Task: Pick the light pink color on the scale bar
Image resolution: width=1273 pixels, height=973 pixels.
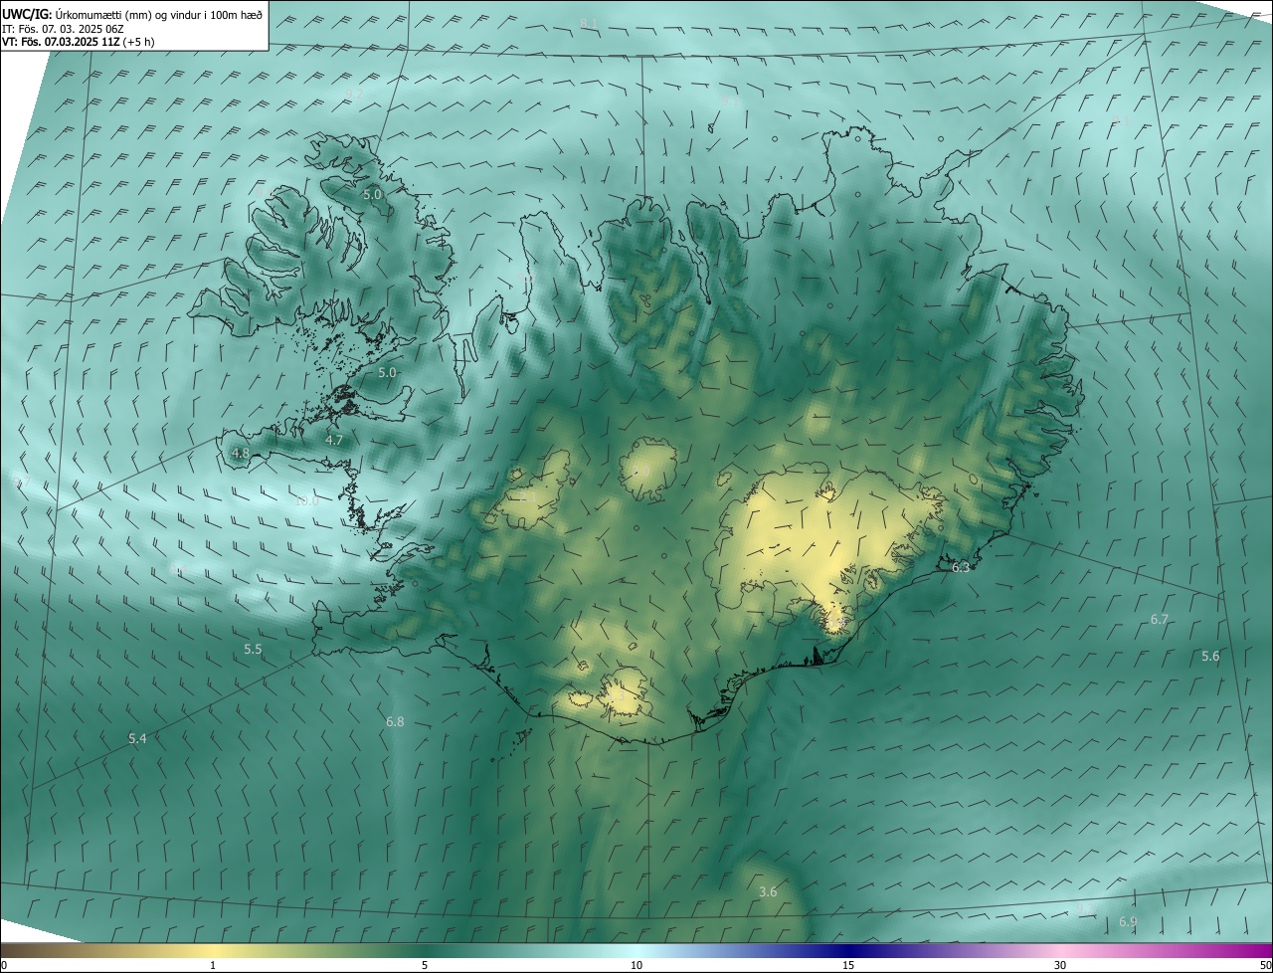Action: click(1060, 950)
